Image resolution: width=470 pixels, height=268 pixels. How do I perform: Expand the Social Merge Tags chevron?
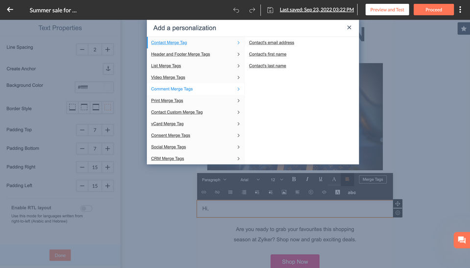tap(238, 147)
